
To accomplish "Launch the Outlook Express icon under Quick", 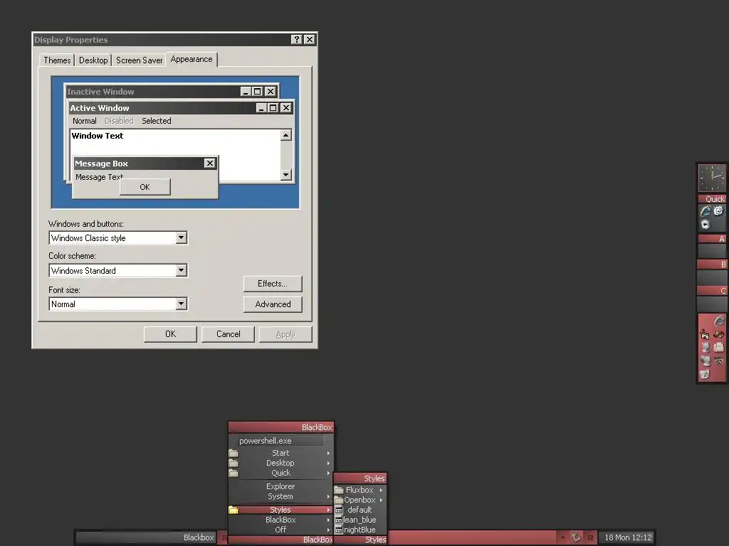I will tap(718, 211).
